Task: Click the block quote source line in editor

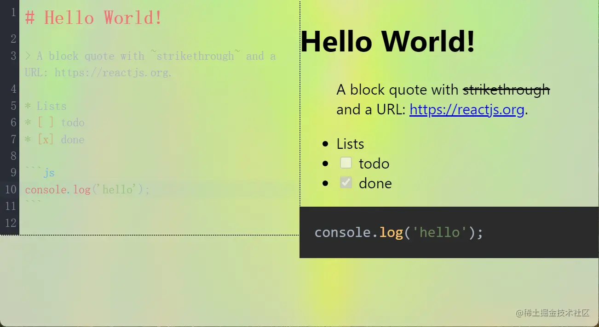Action: point(150,56)
